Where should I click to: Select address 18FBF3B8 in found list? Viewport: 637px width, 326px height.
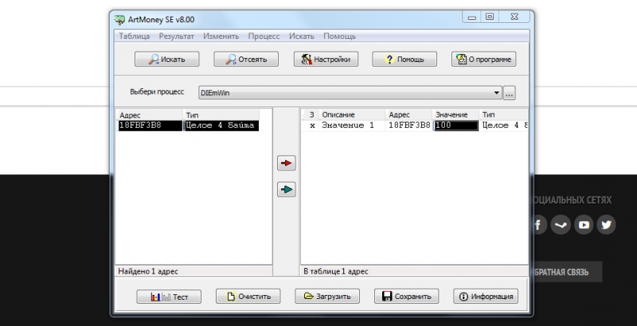tap(150, 126)
